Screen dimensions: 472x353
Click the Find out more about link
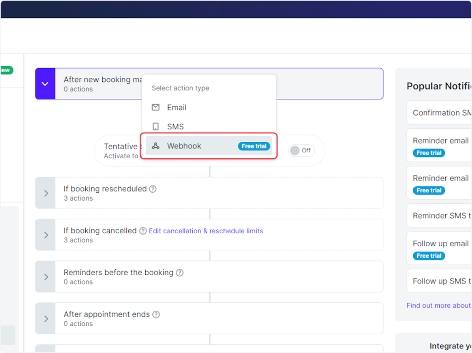point(438,305)
